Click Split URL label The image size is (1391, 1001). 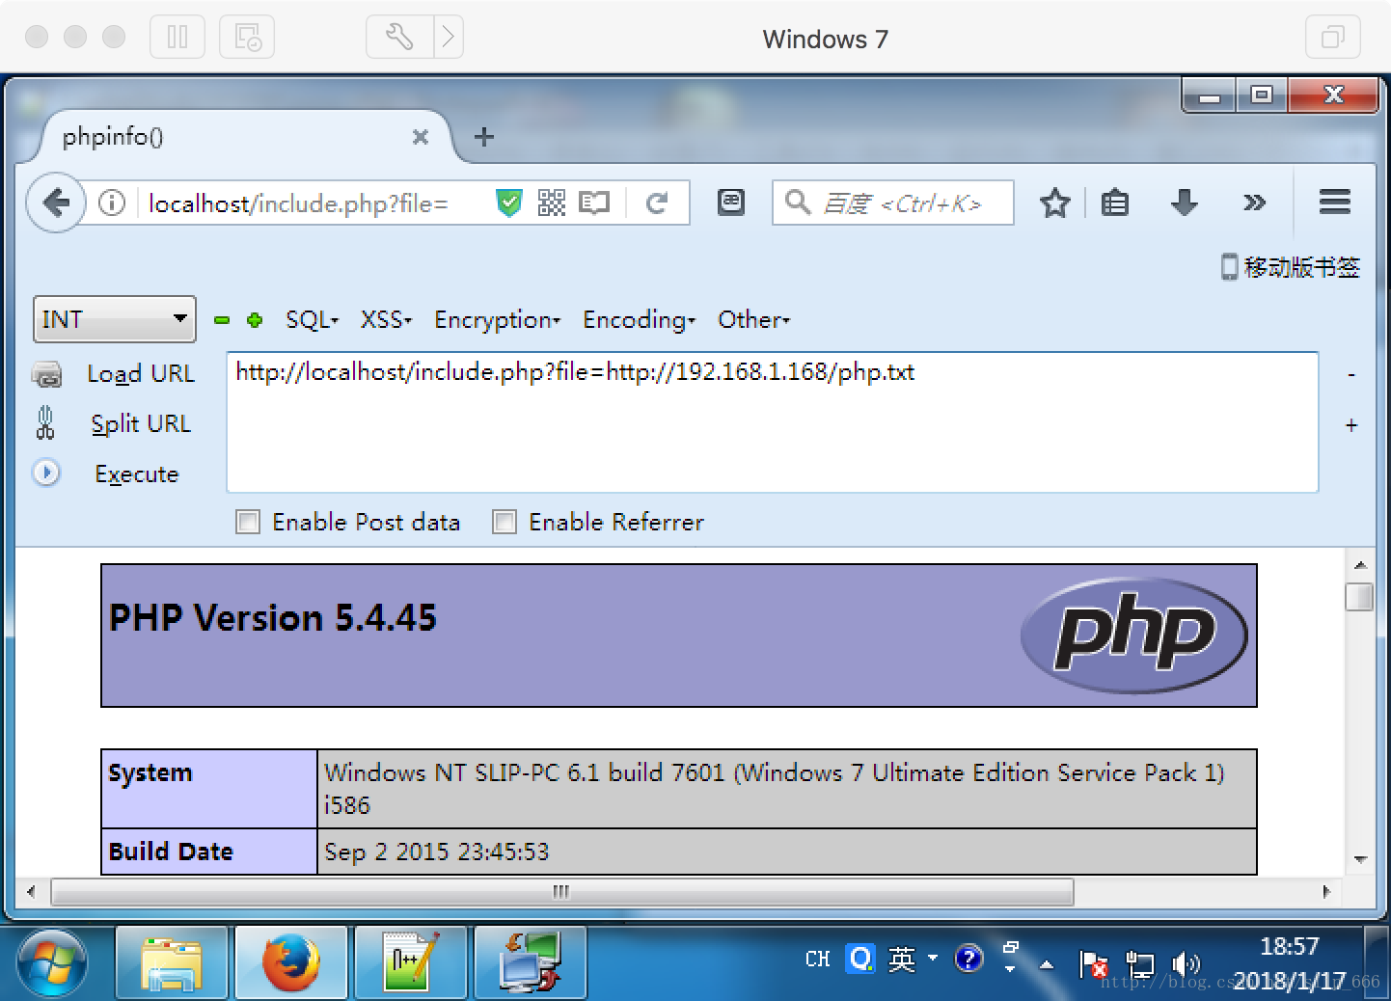141,424
